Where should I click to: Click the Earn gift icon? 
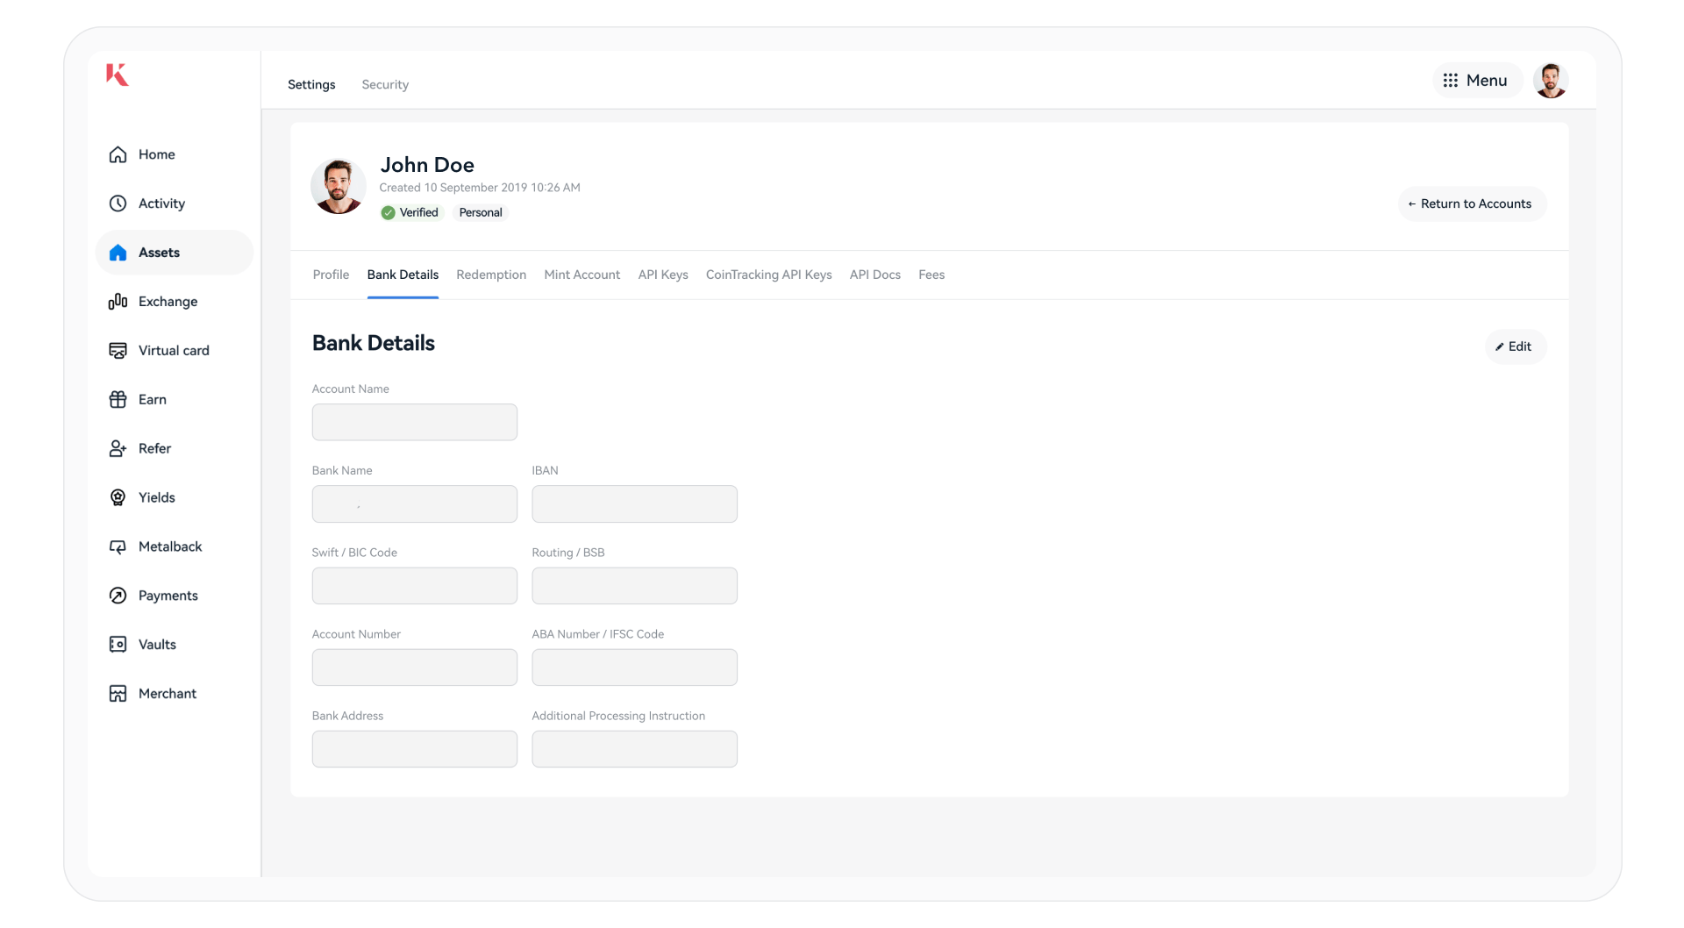(118, 400)
